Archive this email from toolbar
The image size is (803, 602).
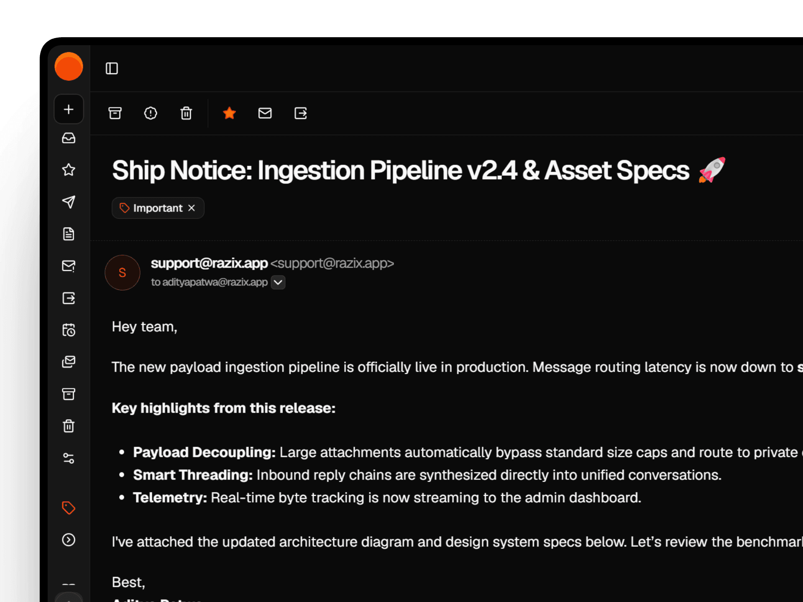point(115,113)
